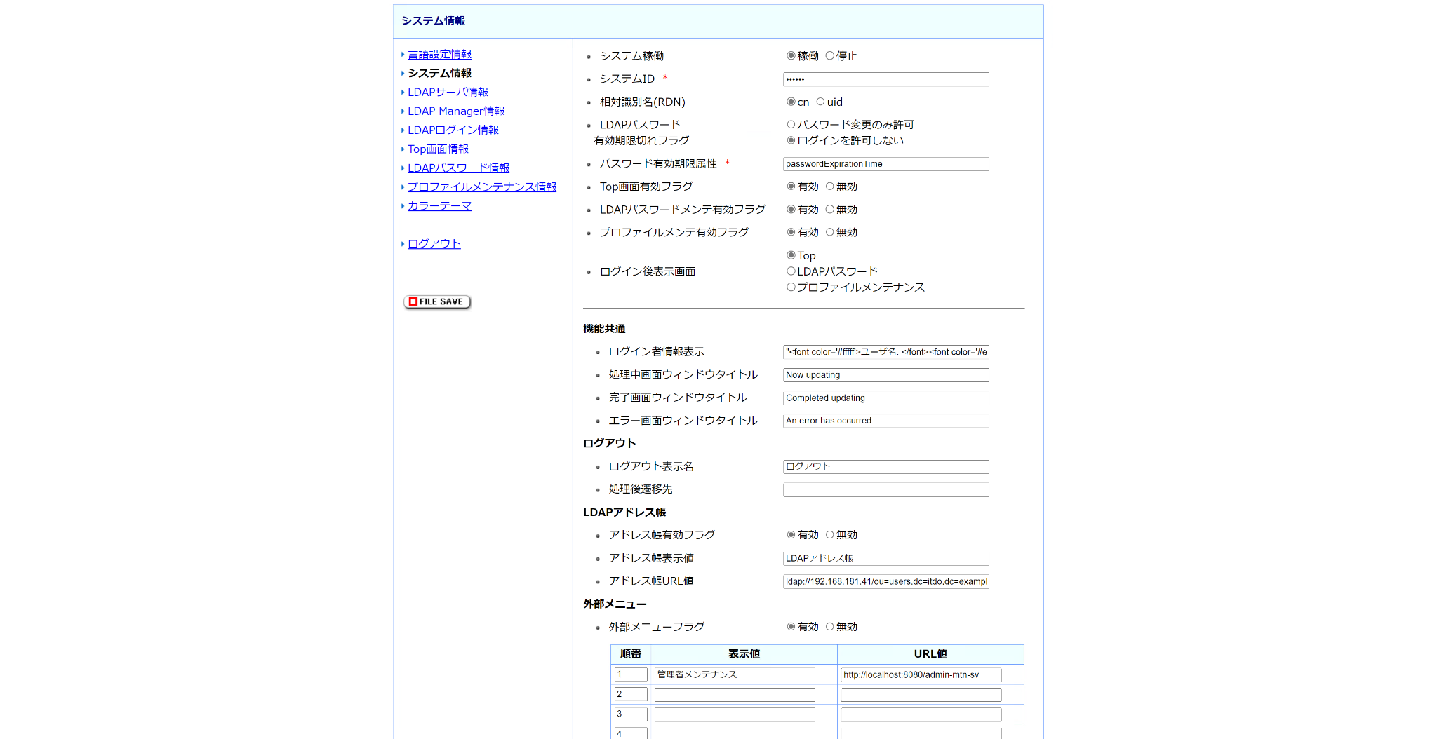The height and width of the screenshot is (739, 1437).
Task: Click the システムID input field
Action: [x=885, y=79]
